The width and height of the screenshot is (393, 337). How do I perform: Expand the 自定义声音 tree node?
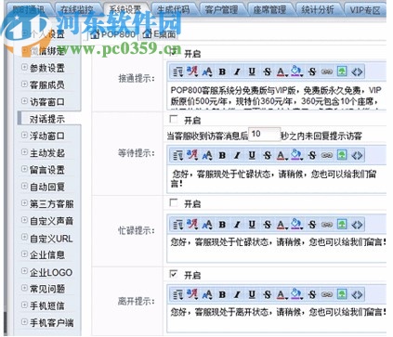pyautogui.click(x=24, y=220)
